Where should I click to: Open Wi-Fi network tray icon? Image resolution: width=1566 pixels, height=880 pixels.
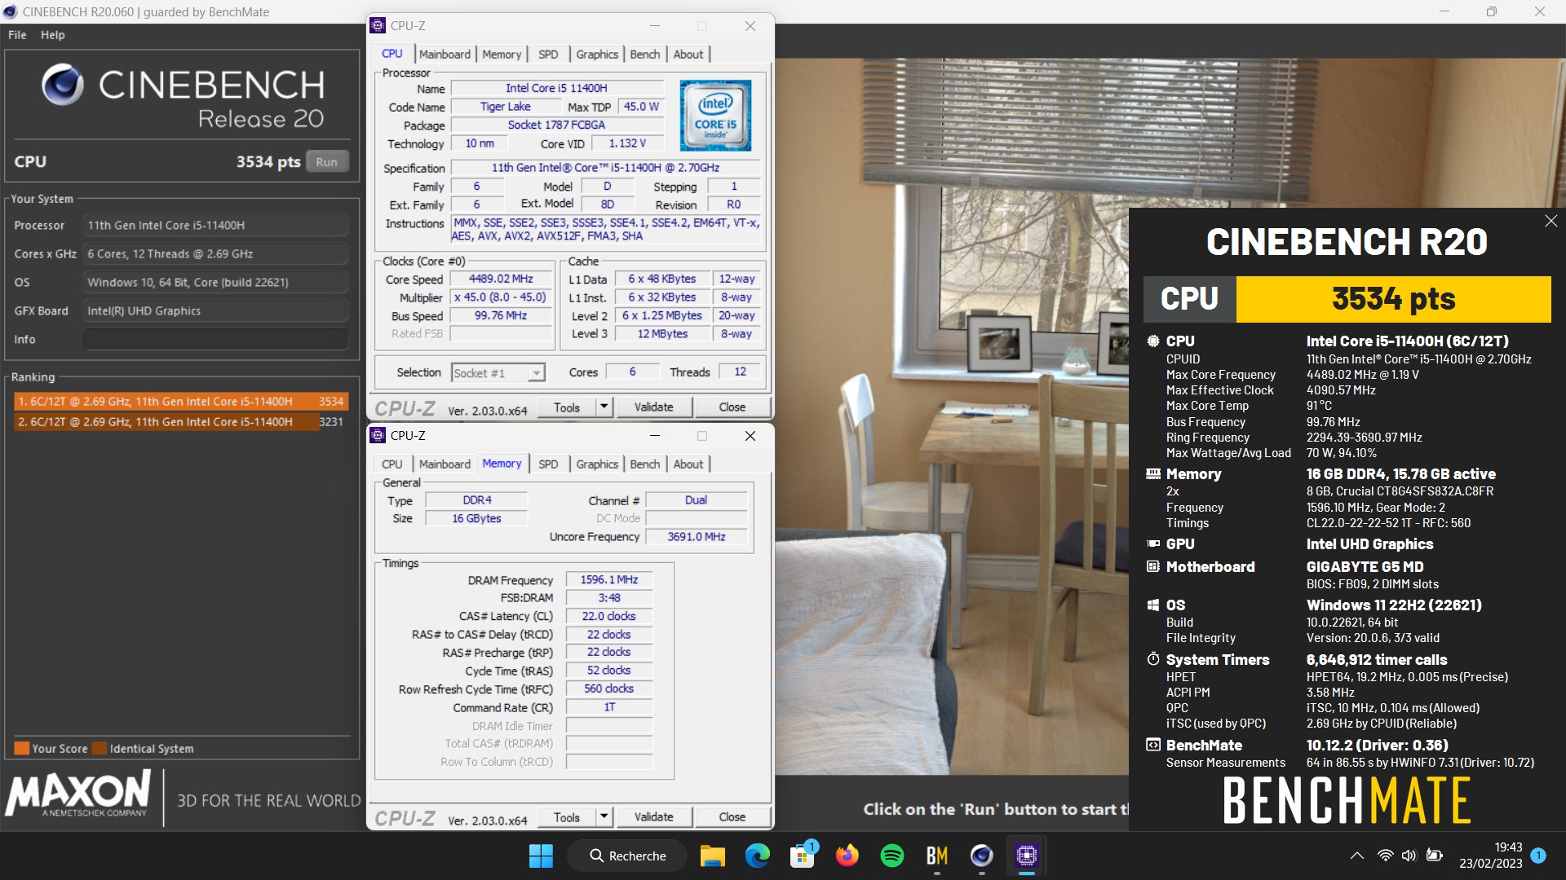pos(1385,856)
